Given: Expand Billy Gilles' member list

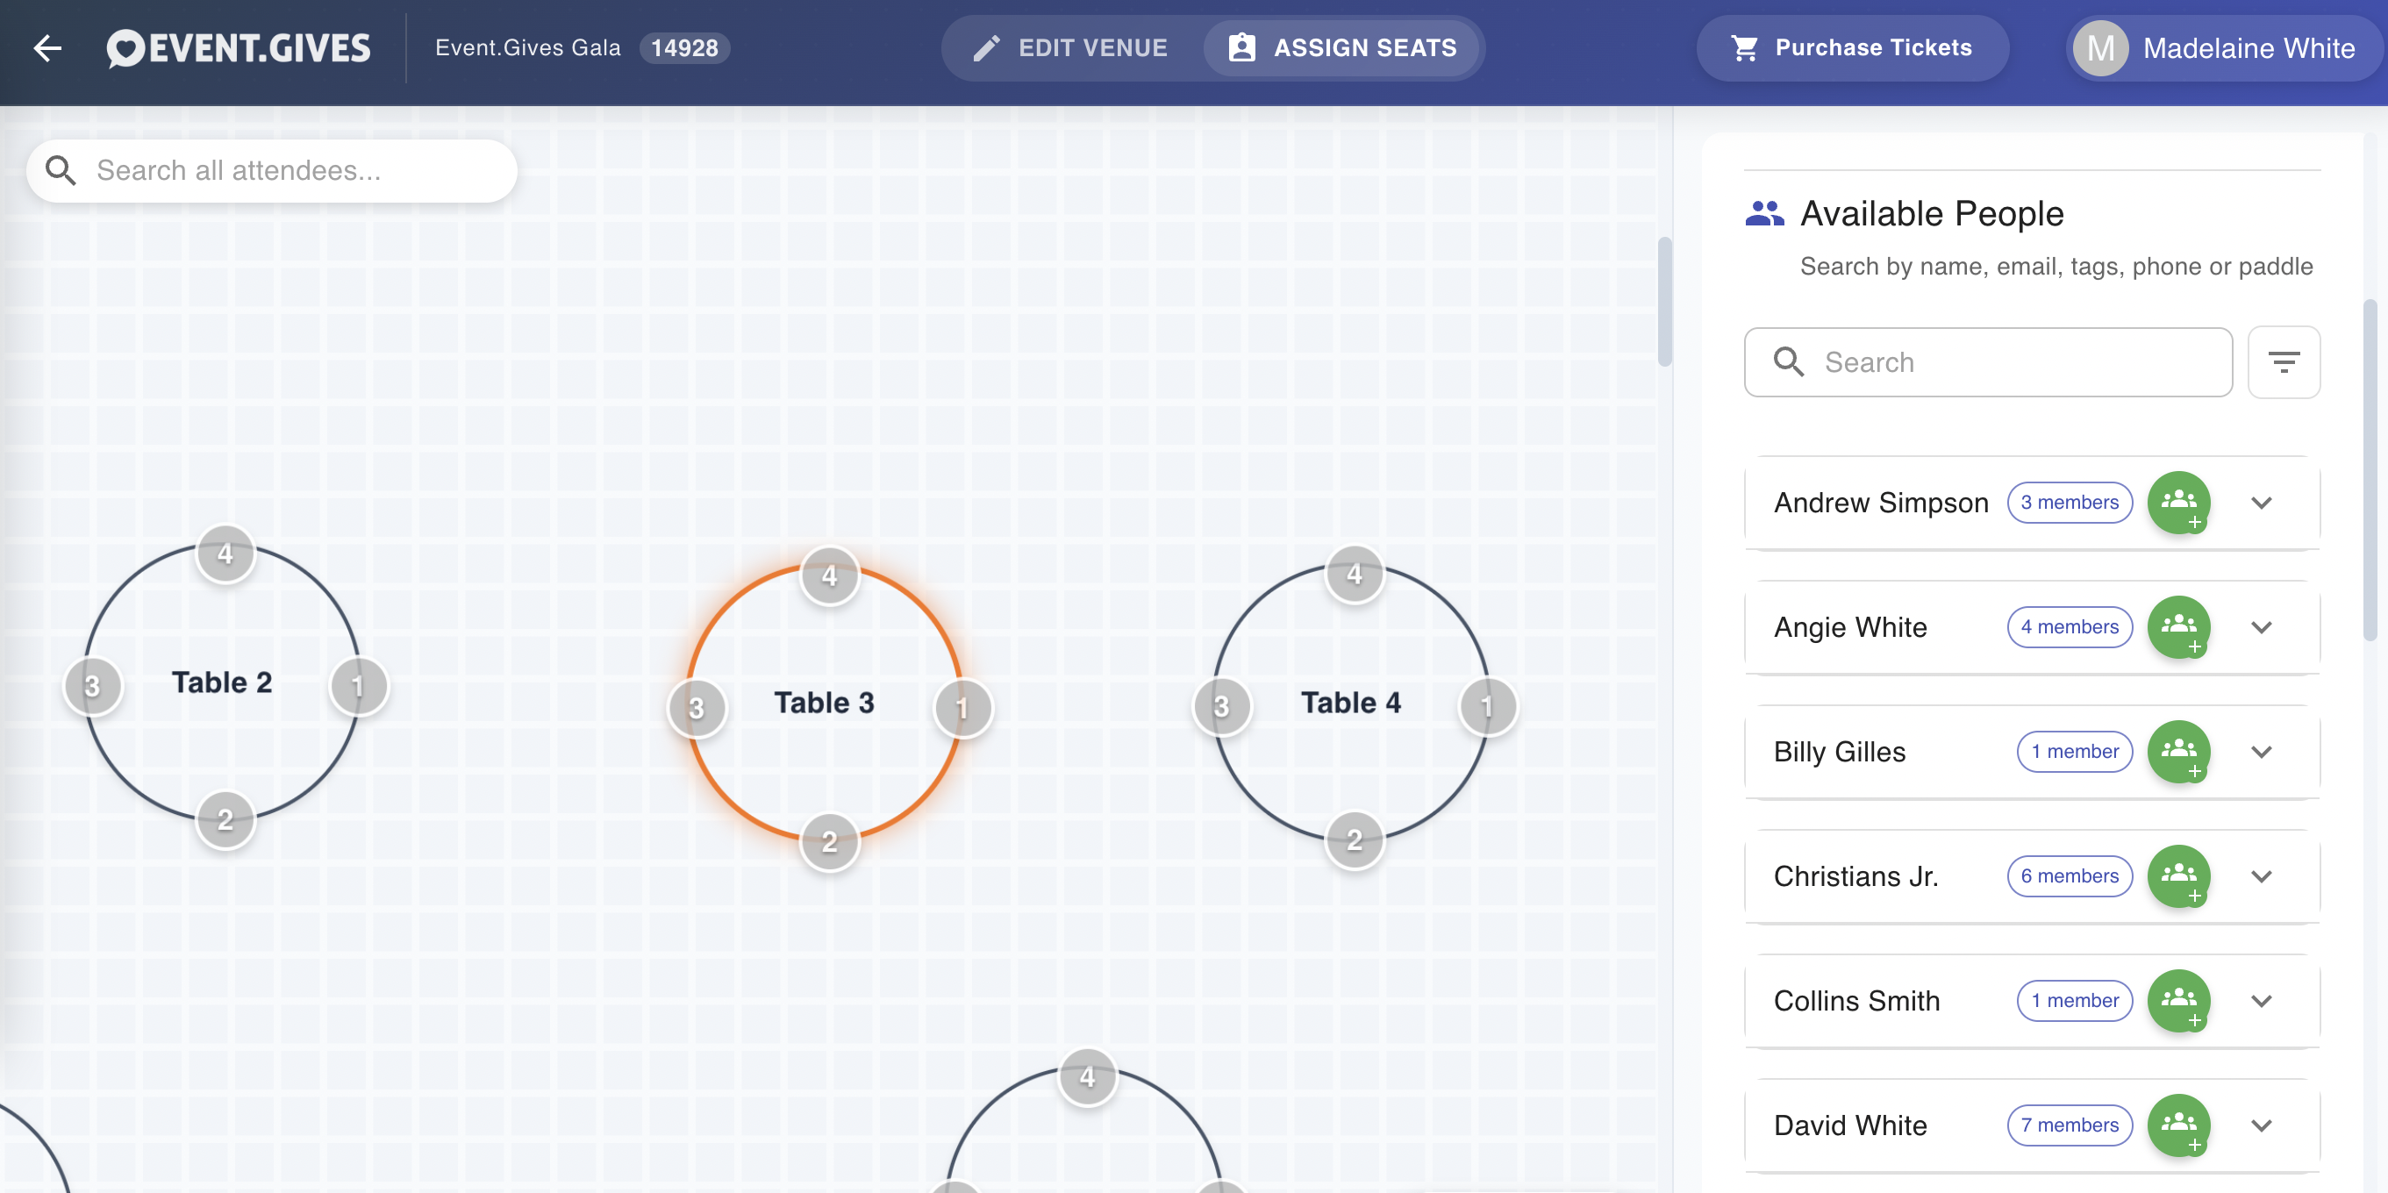Looking at the screenshot, I should tap(2262, 752).
